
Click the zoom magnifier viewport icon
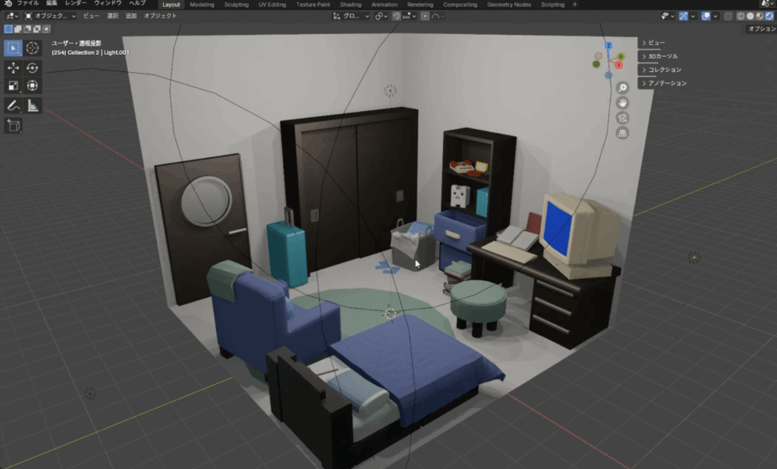coord(622,88)
